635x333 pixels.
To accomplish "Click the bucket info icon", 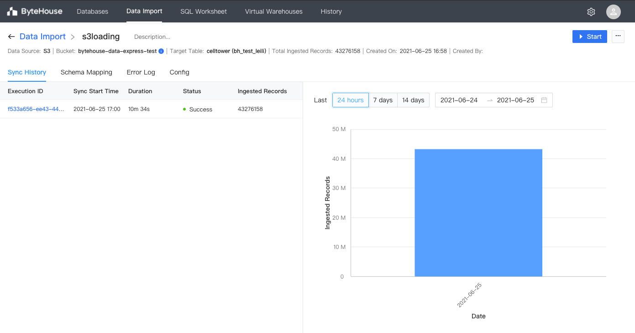I will tap(161, 51).
